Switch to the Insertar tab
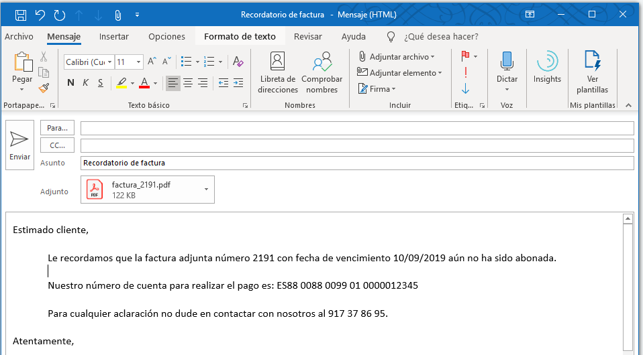The height and width of the screenshot is (355, 643). [x=113, y=37]
